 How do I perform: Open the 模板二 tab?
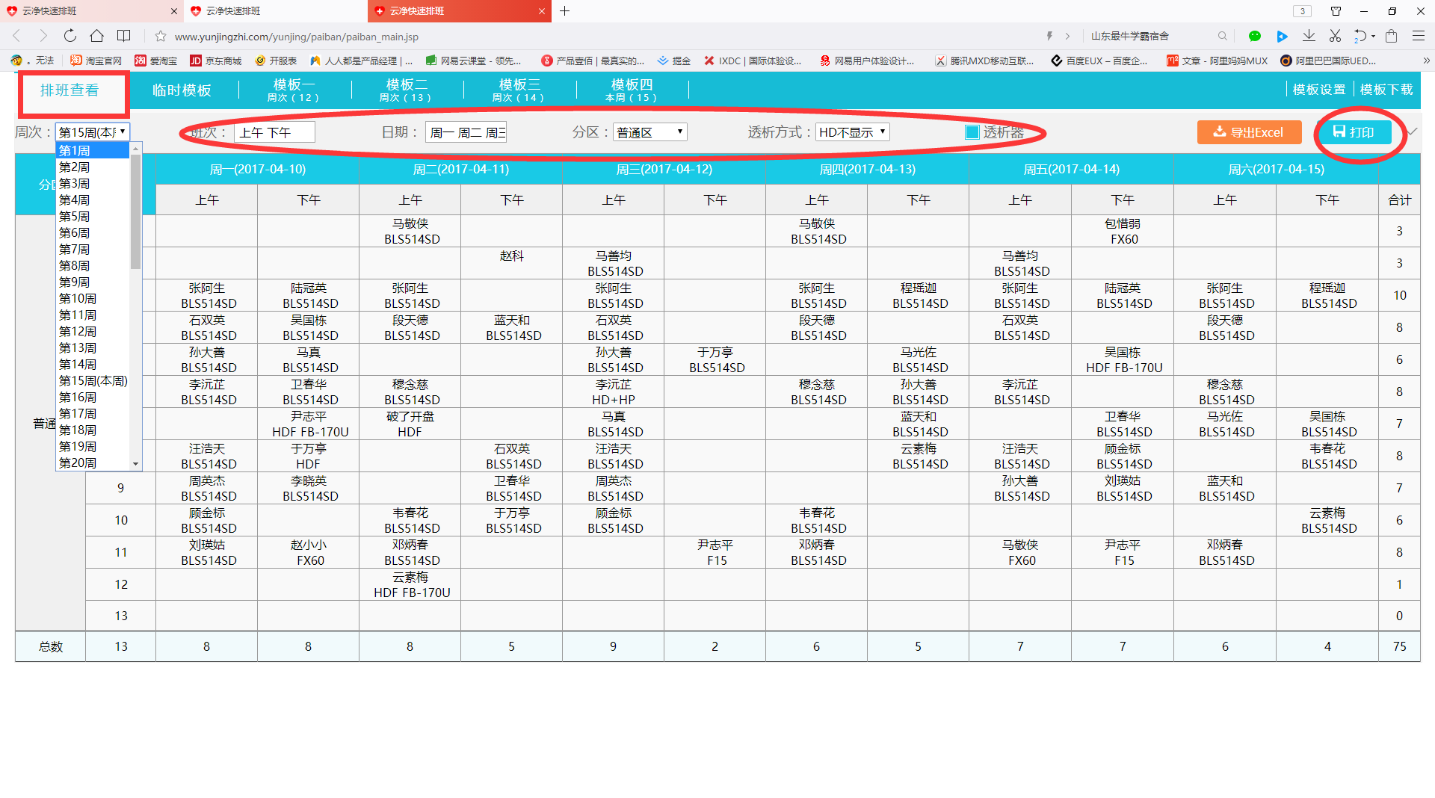pos(407,90)
